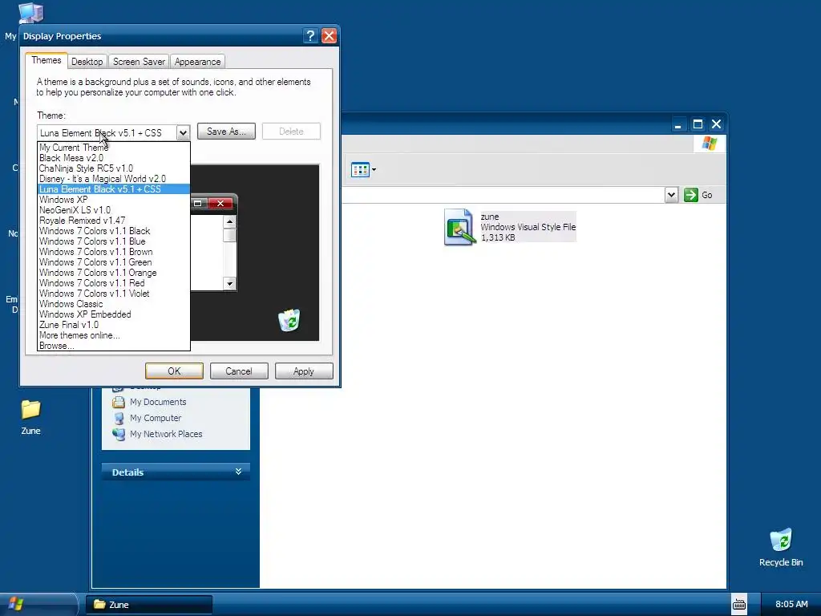This screenshot has width=821, height=616.
Task: Click the Recycle Bin in theme preview
Action: (x=289, y=320)
